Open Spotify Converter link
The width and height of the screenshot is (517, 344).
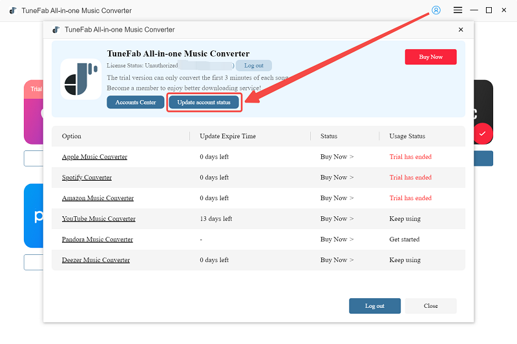87,177
